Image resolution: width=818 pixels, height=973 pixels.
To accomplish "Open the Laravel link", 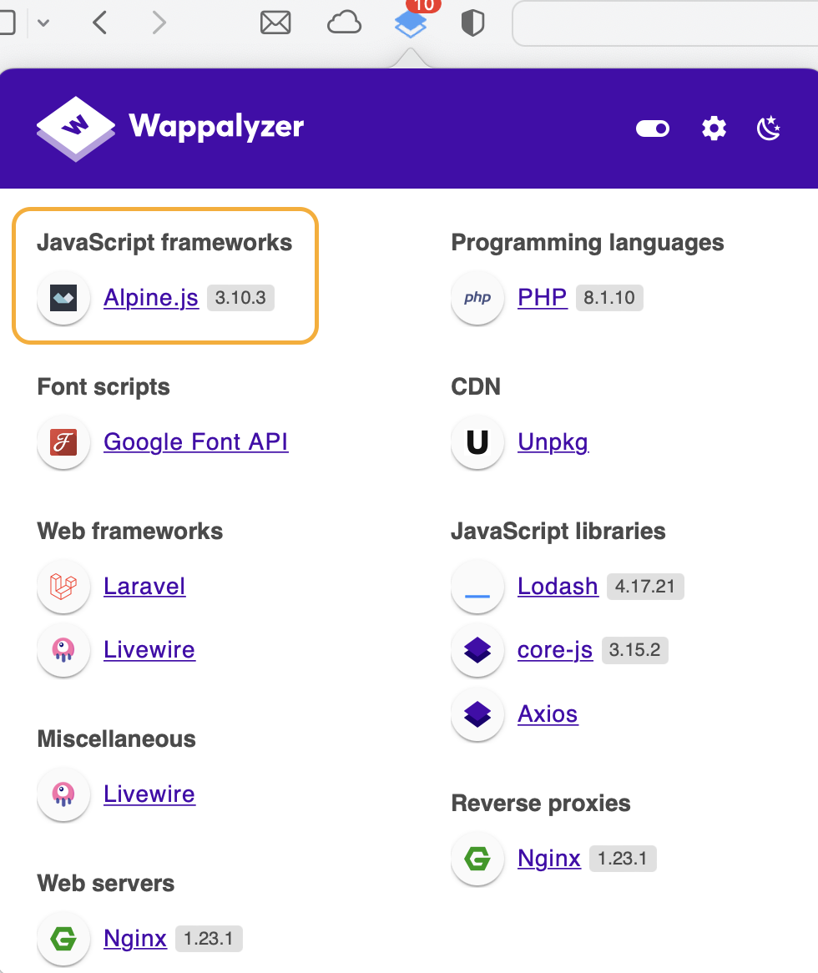I will click(144, 587).
